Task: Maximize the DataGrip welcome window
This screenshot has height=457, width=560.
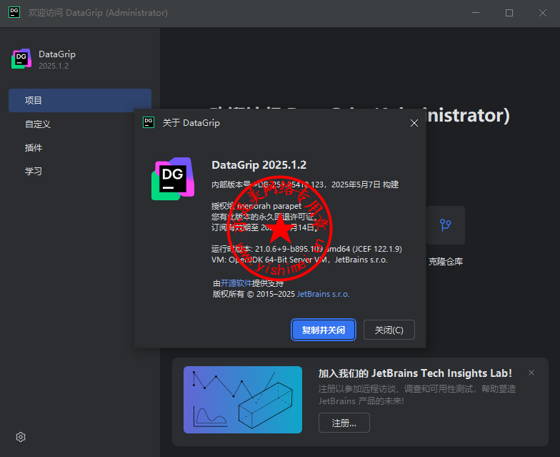Action: tap(509, 13)
